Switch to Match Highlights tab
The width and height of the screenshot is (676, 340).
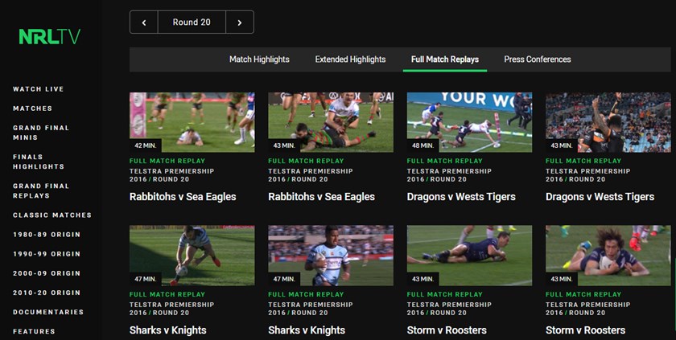click(x=259, y=59)
